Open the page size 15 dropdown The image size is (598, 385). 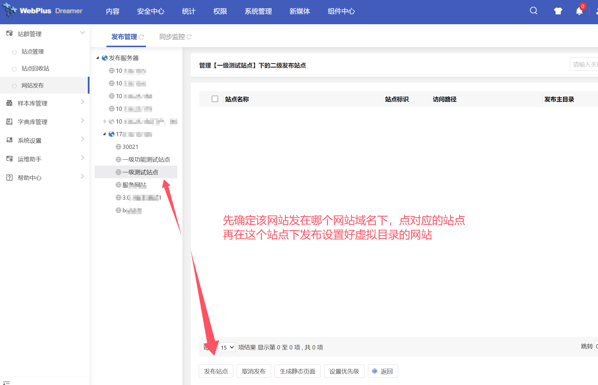(x=227, y=347)
